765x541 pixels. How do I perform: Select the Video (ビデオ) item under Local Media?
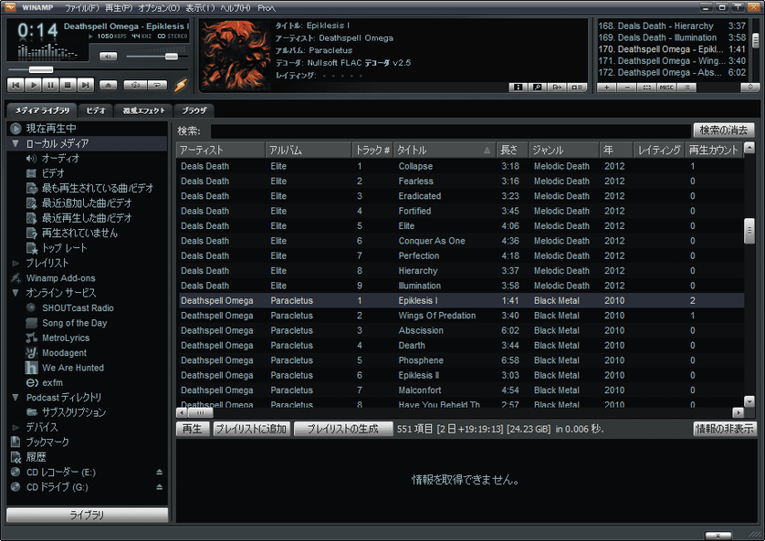coord(53,173)
